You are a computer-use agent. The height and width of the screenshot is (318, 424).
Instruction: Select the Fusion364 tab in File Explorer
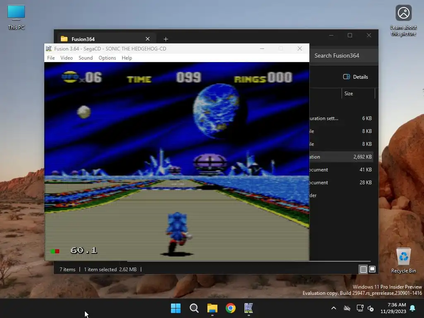(106, 39)
